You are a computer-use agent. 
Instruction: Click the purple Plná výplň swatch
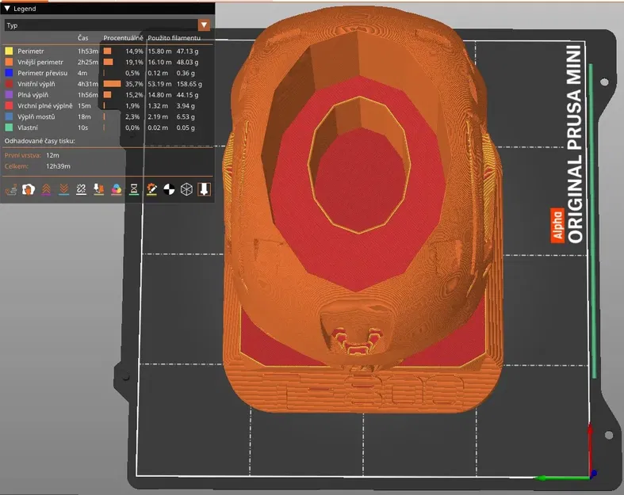point(9,94)
